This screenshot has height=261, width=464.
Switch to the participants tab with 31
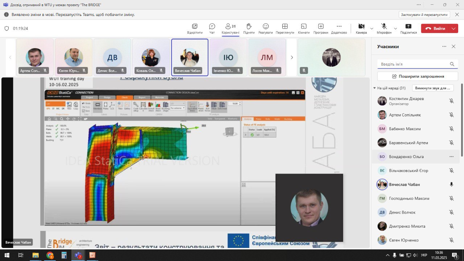coord(231,29)
